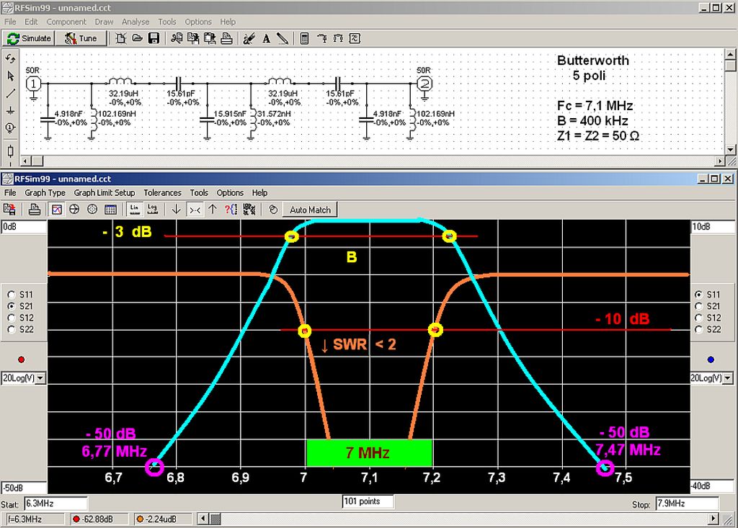Screen dimensions: 738x528
Task: Select the wire drawing tool
Action: click(10, 93)
